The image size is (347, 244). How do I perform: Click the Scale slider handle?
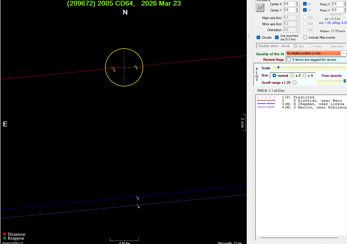[278, 68]
